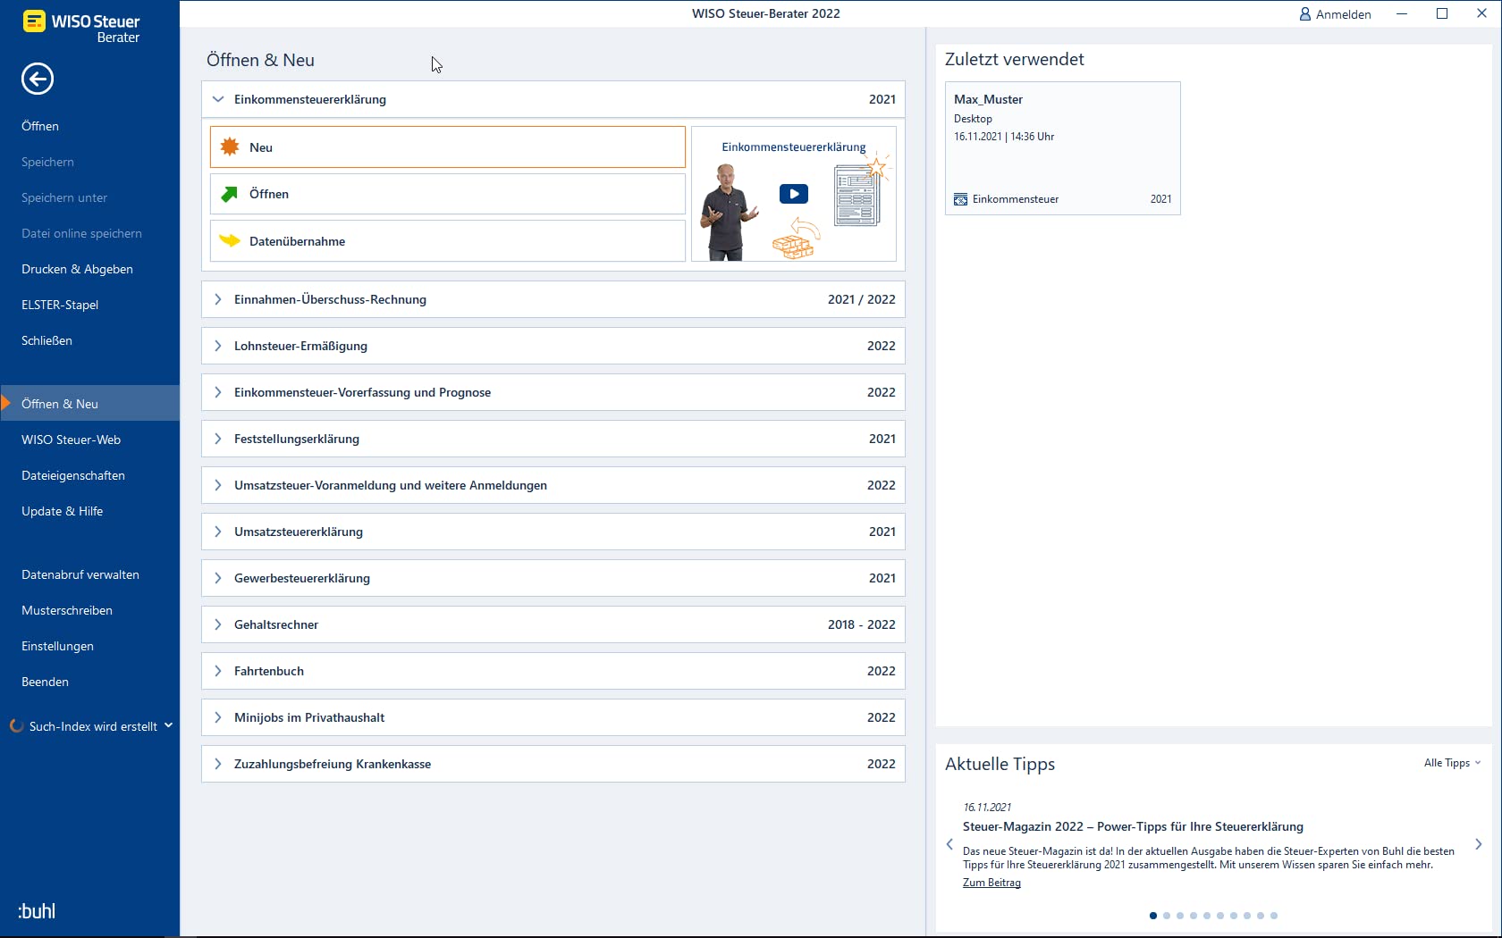Select Öffnen in the sidebar menu
This screenshot has height=938, width=1502.
40,126
